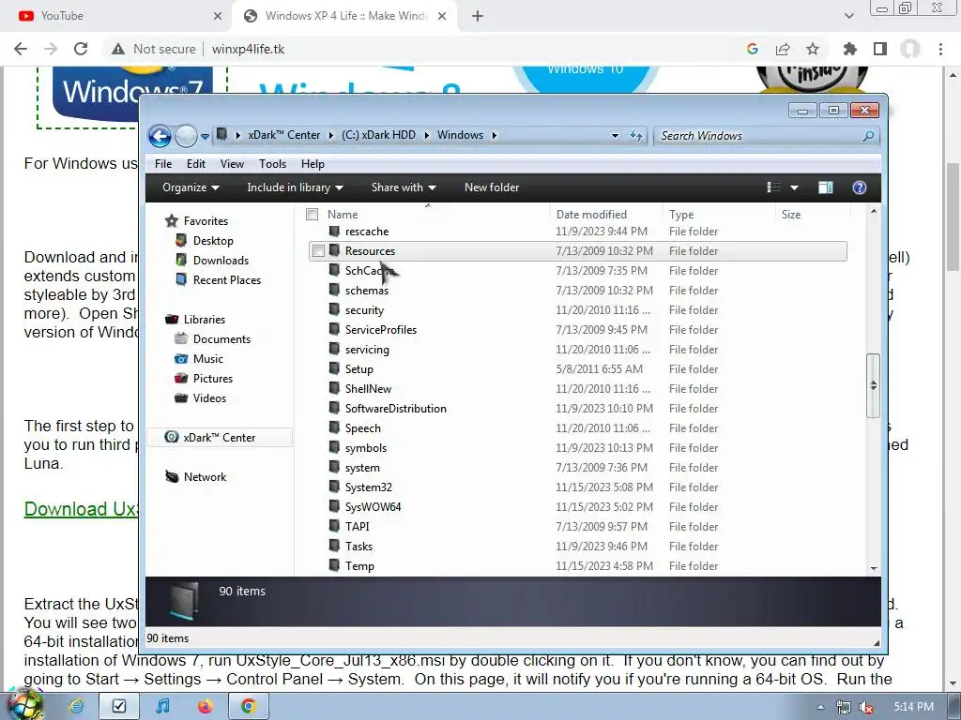The width and height of the screenshot is (961, 720).
Task: Select the Temp folder icon
Action: click(334, 565)
